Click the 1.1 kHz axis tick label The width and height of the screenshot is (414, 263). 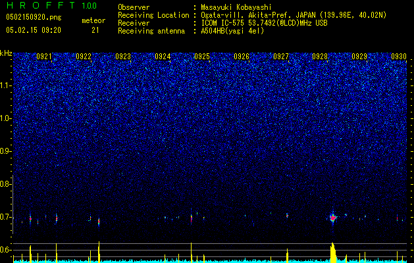pyautogui.click(x=6, y=85)
